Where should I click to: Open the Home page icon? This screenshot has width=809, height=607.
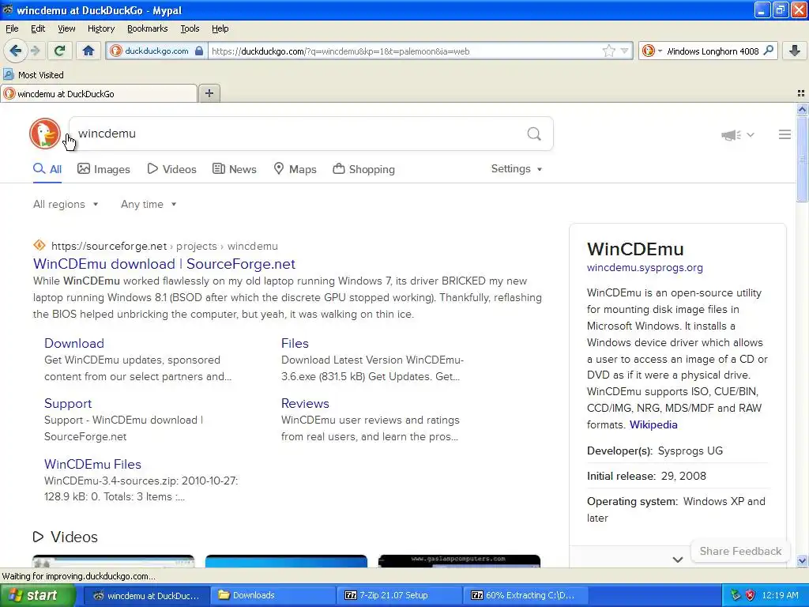coord(88,51)
